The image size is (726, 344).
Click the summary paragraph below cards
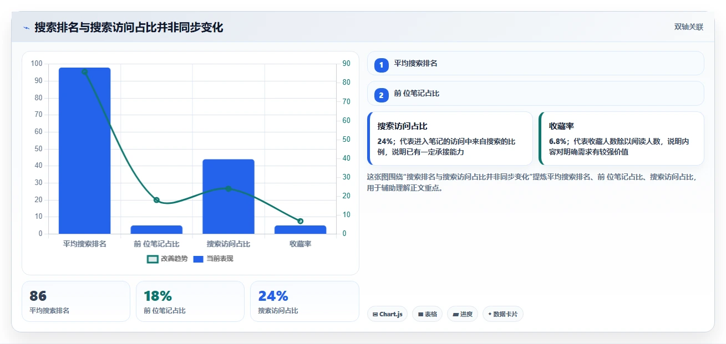pos(532,182)
